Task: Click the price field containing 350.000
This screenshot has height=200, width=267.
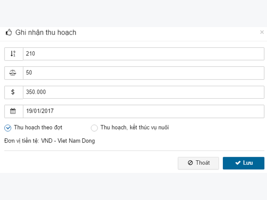Action: [x=144, y=92]
